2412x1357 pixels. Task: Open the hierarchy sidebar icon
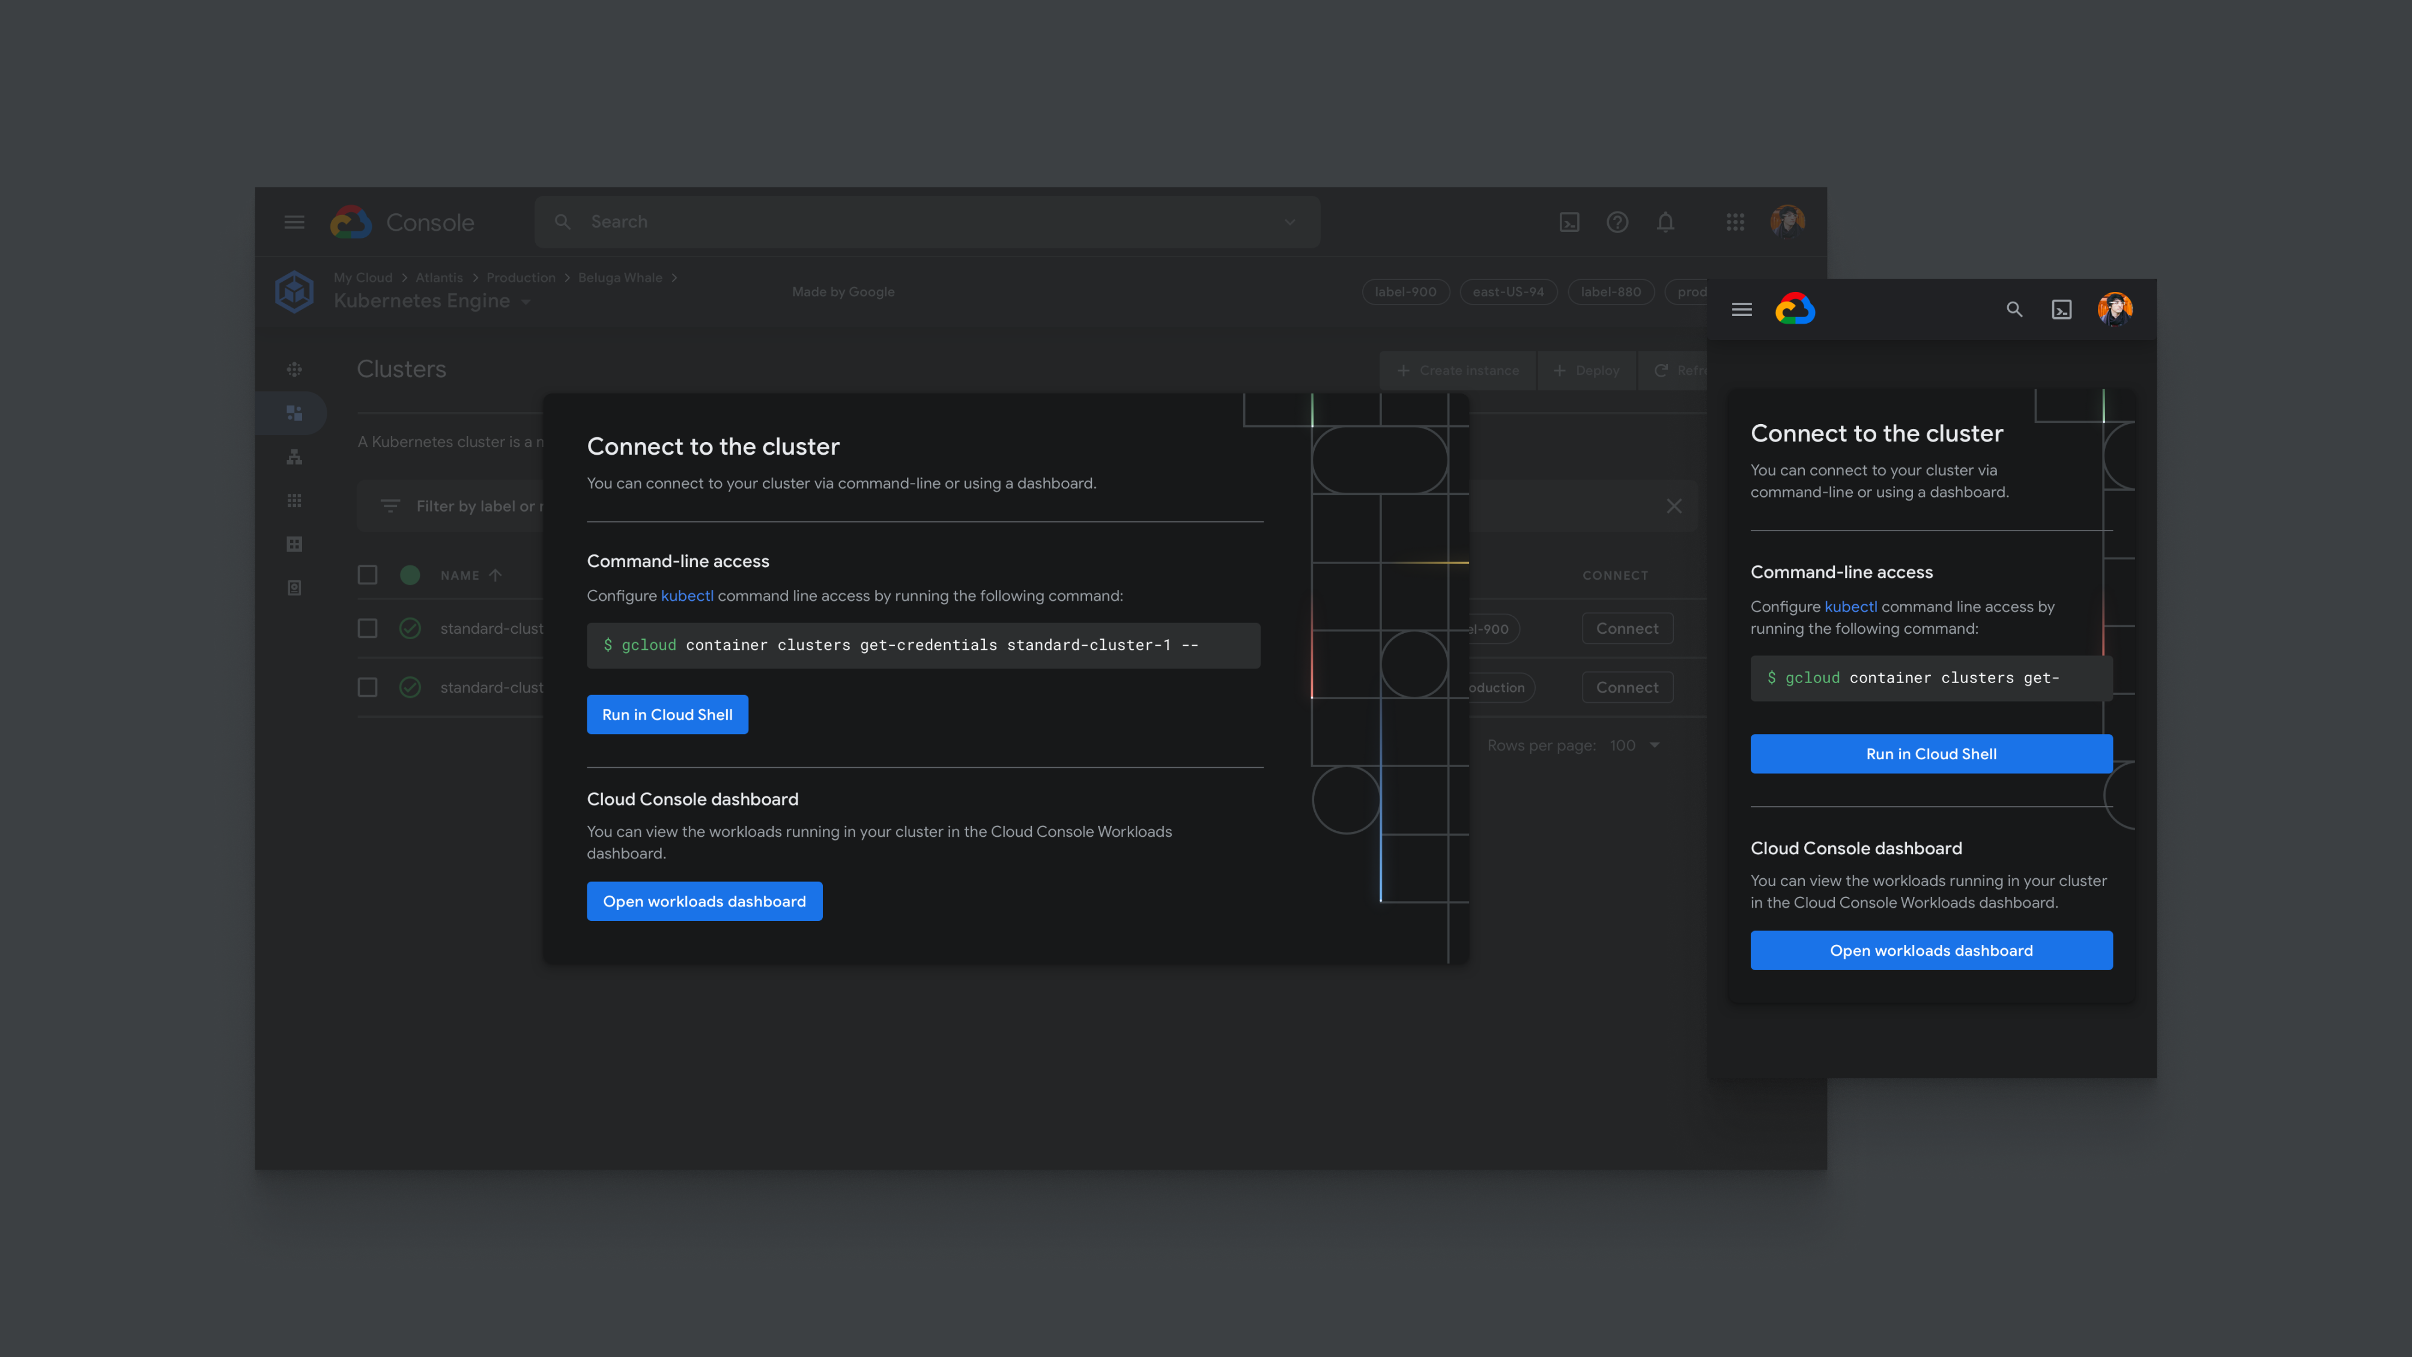tap(294, 457)
